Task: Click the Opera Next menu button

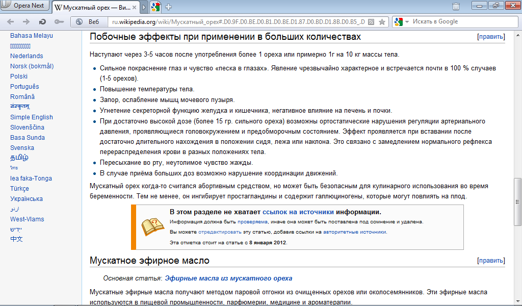Action: coord(25,7)
